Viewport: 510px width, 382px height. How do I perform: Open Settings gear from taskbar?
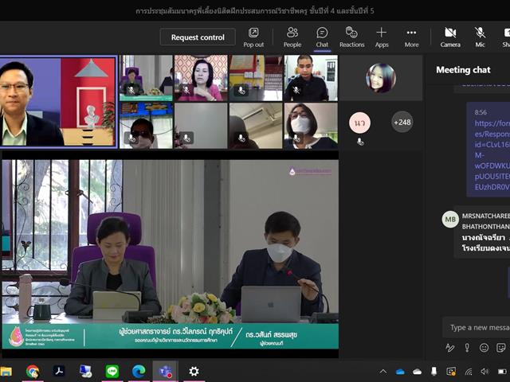(x=194, y=371)
